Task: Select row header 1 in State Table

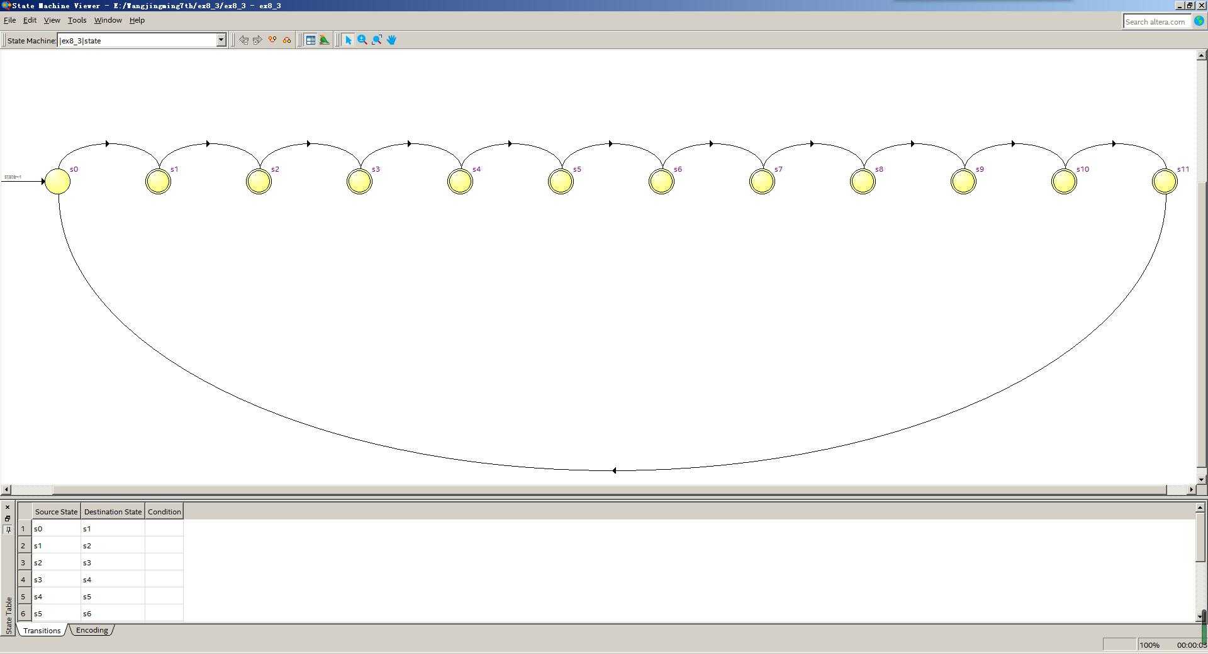Action: click(24, 528)
